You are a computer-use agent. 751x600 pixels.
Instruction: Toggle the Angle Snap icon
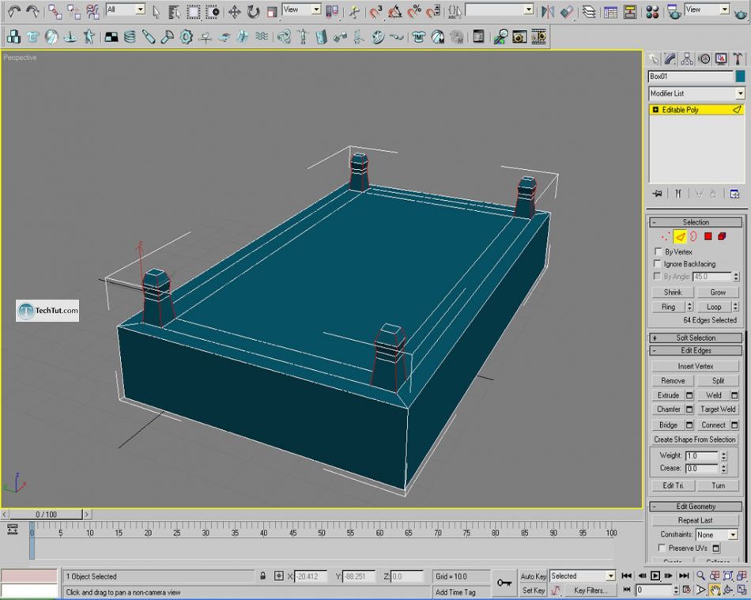point(394,12)
